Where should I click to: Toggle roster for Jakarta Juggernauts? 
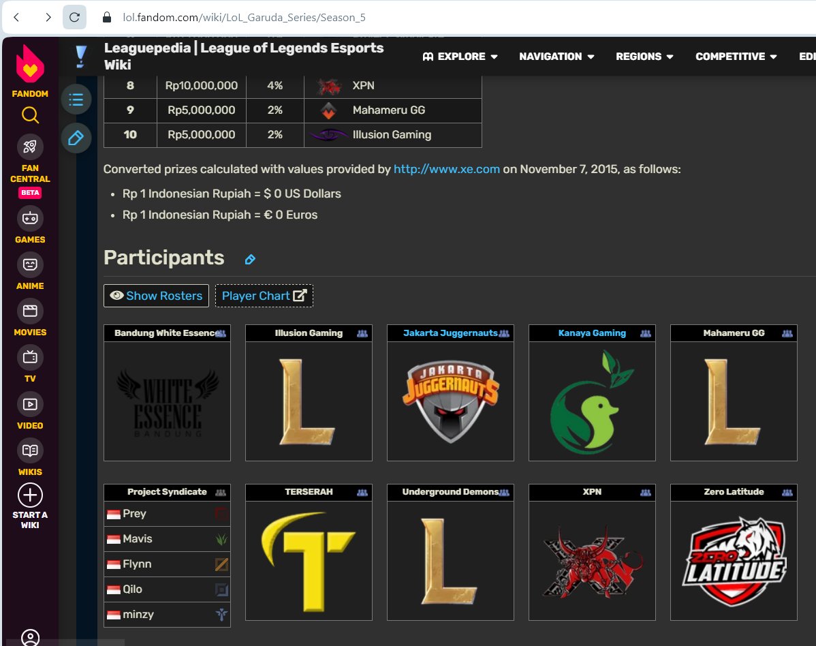pyautogui.click(x=504, y=333)
